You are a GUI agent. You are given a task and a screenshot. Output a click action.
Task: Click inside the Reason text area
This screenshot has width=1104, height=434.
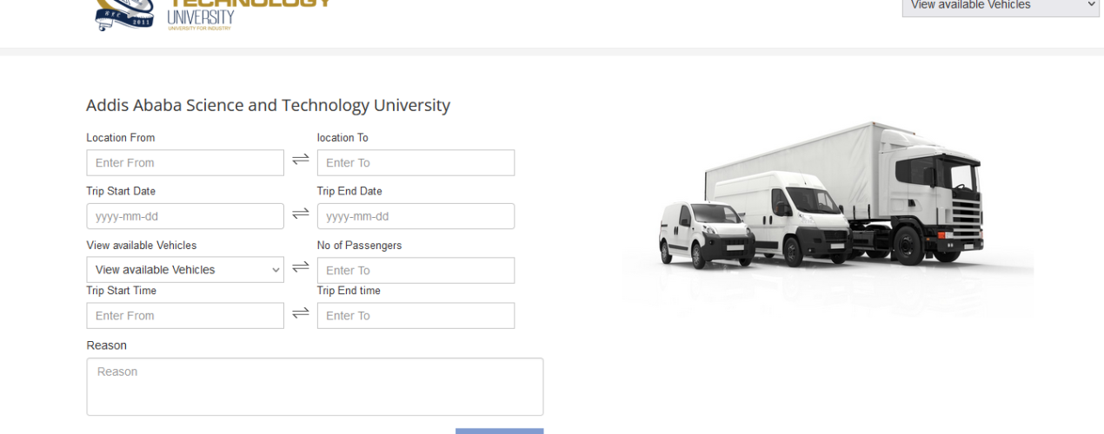point(315,386)
